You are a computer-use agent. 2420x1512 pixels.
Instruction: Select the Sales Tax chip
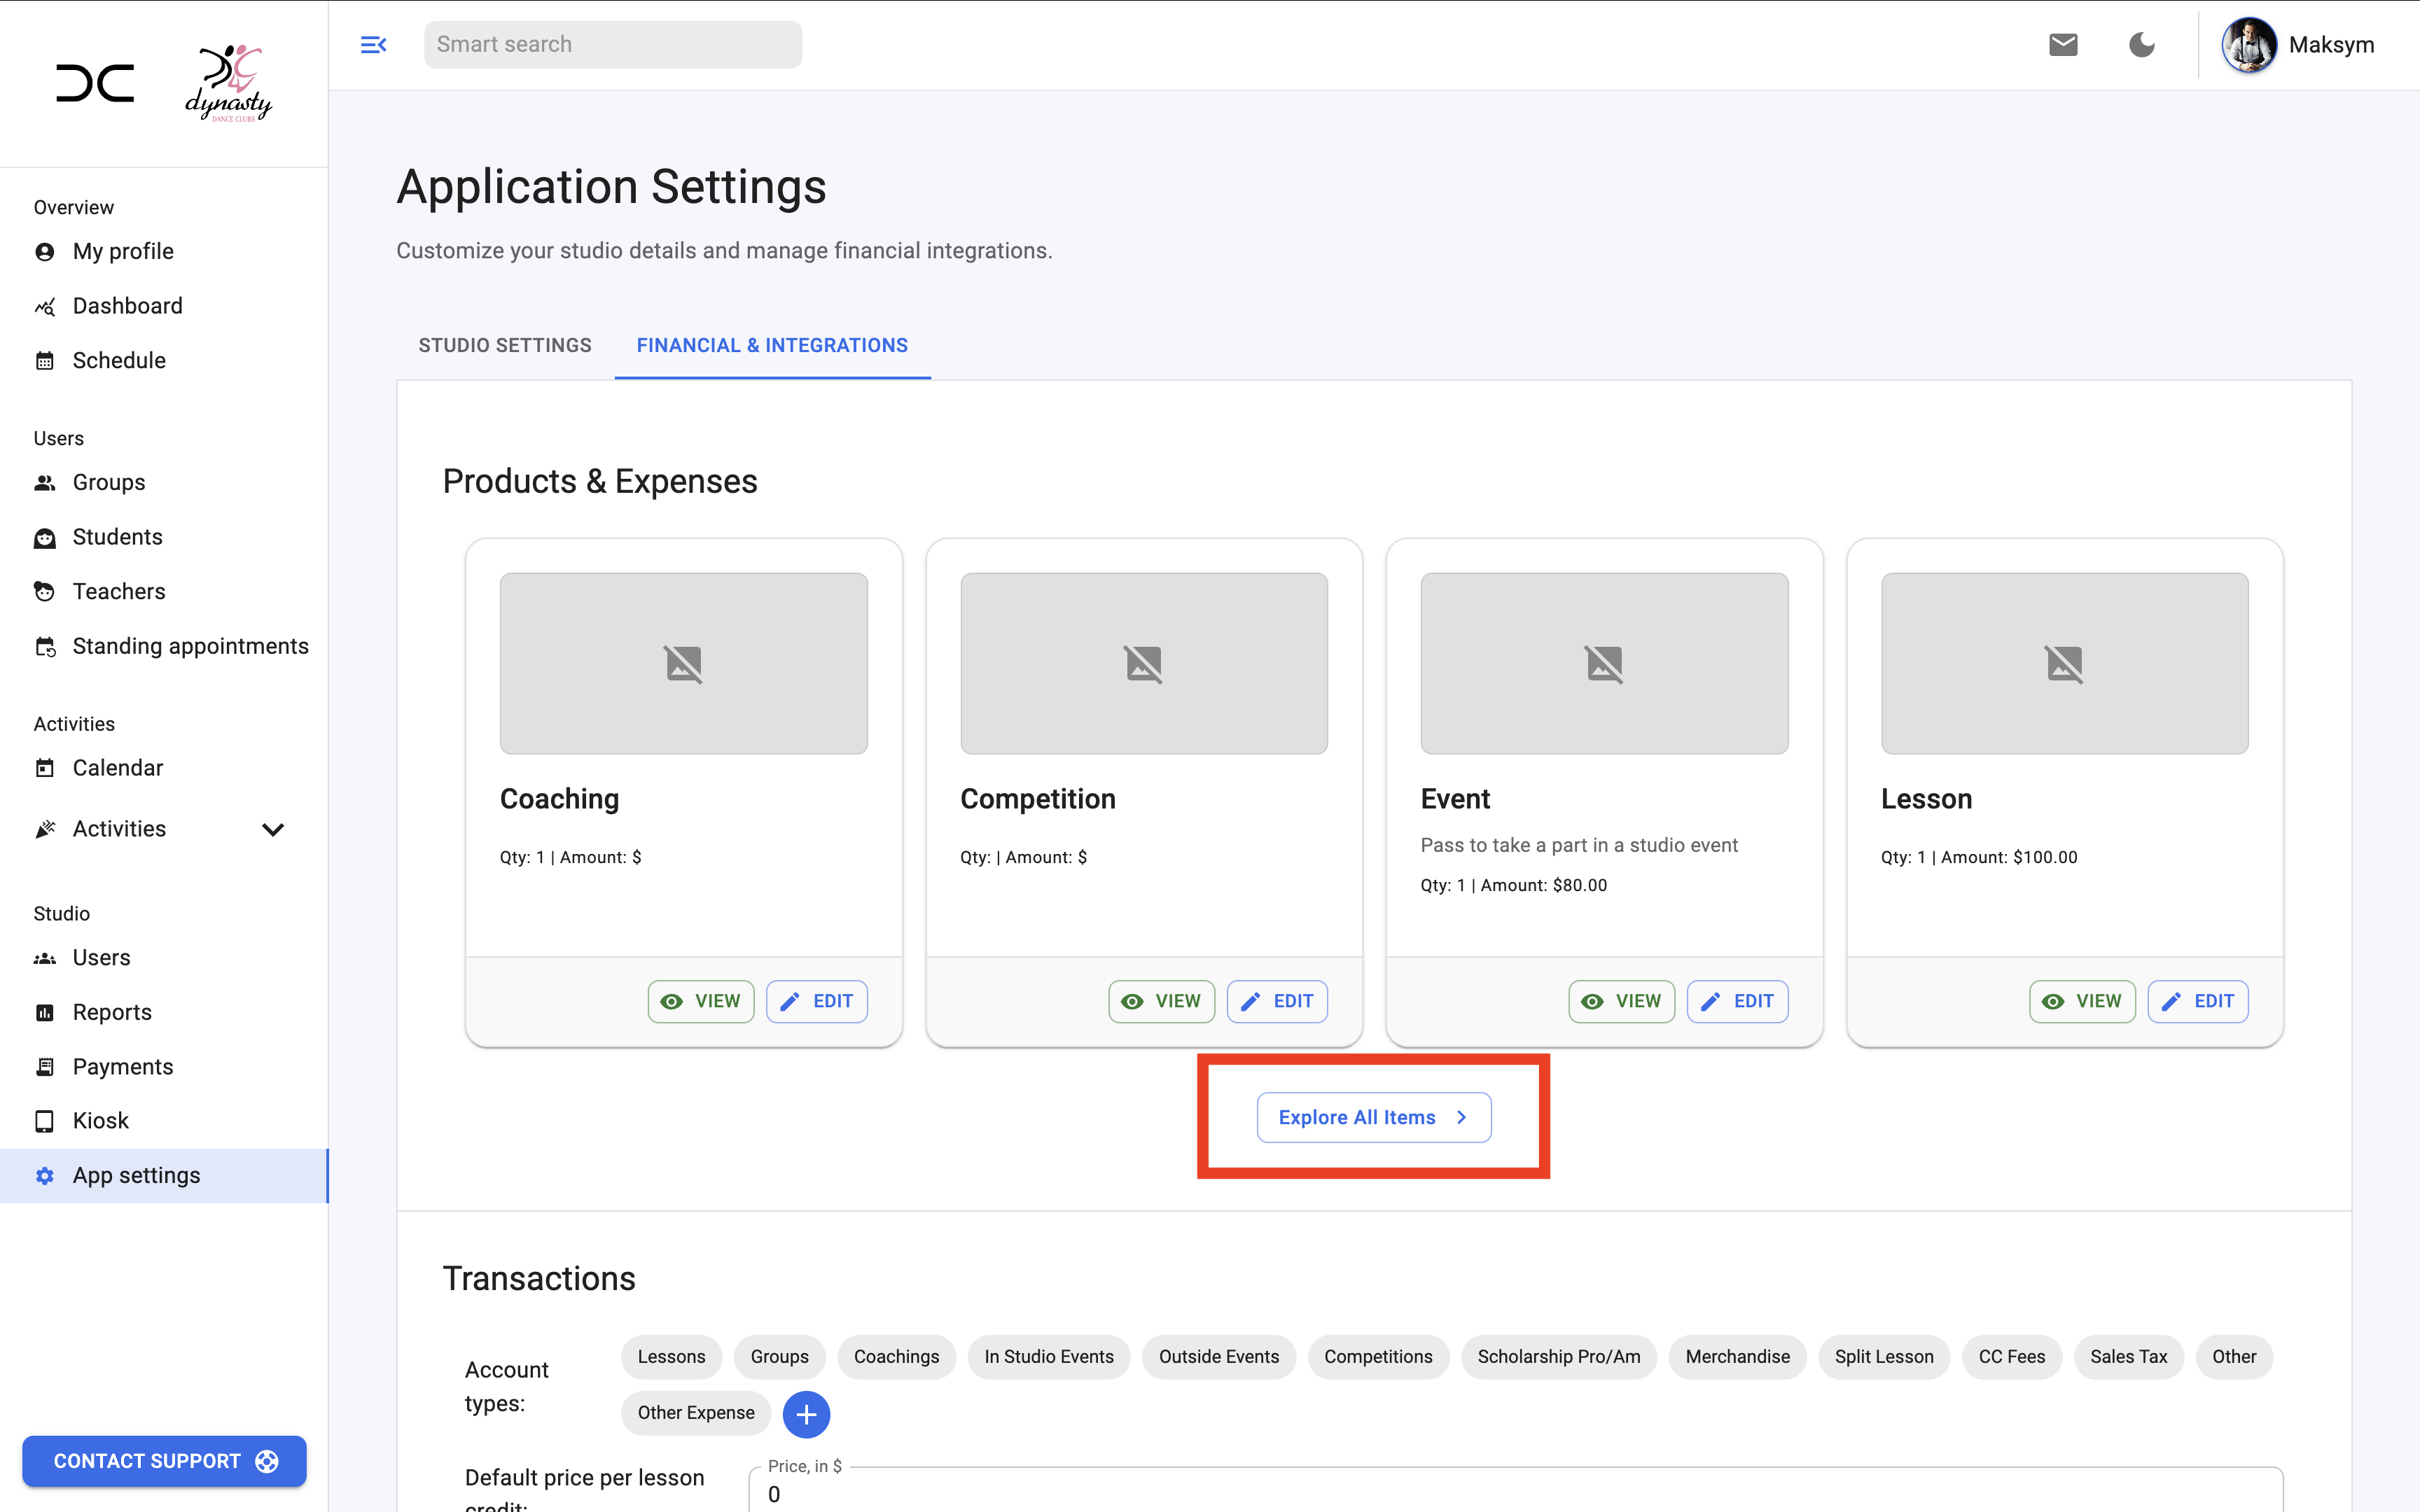click(2129, 1357)
